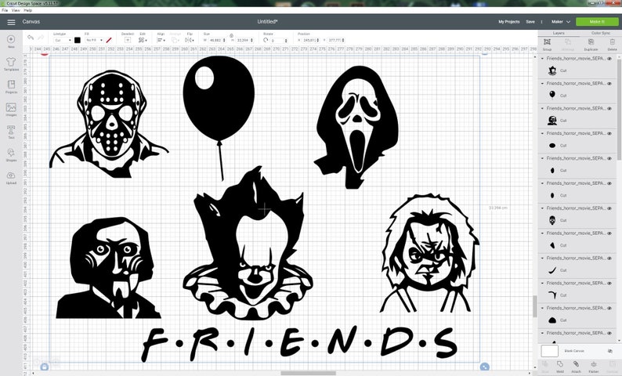The image size is (622, 376).
Task: Click the X position input field
Action: (310, 41)
